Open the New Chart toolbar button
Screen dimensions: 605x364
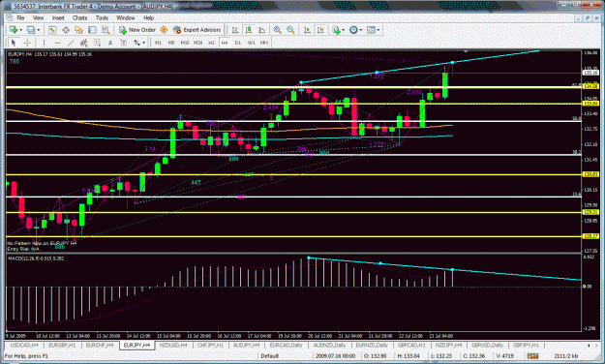point(14,30)
